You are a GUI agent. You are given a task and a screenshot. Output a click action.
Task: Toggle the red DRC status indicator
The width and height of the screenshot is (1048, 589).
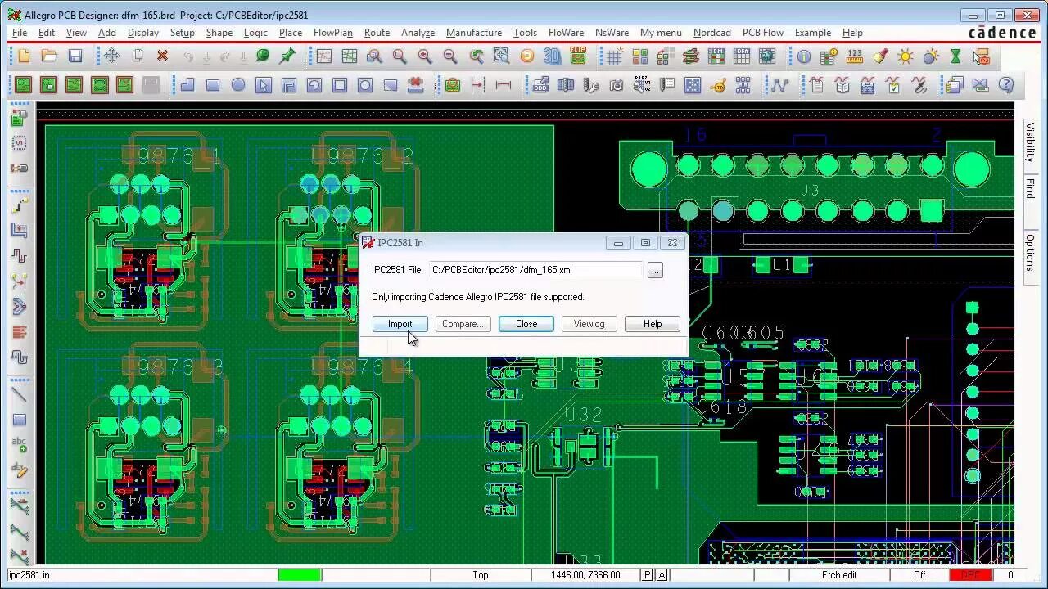click(971, 575)
